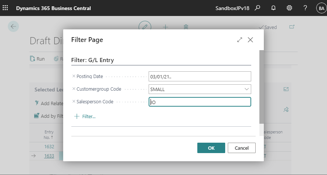Remove the Salesperson Code filter
The image size is (327, 175).
tap(74, 101)
